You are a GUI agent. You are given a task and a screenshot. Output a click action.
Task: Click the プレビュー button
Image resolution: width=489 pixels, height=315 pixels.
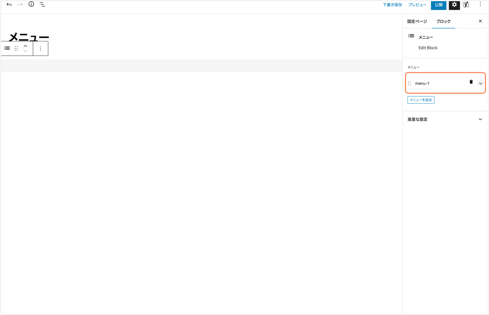coord(417,5)
